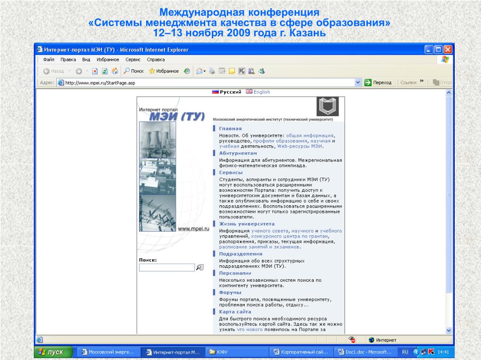Click the Edit page icon after printer
The image size is (481, 360).
pyautogui.click(x=222, y=71)
